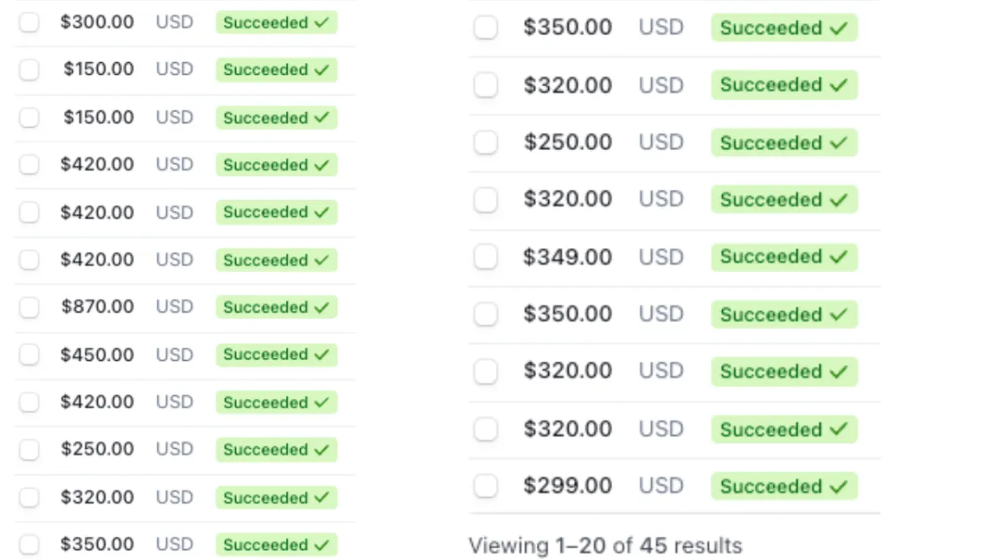Screen dimensions: 997x560
Task: Select the $300.00 payment checkbox
Action: pyautogui.click(x=29, y=23)
